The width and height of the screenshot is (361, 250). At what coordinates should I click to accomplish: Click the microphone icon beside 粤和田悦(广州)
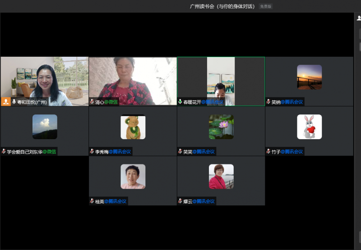point(14,102)
